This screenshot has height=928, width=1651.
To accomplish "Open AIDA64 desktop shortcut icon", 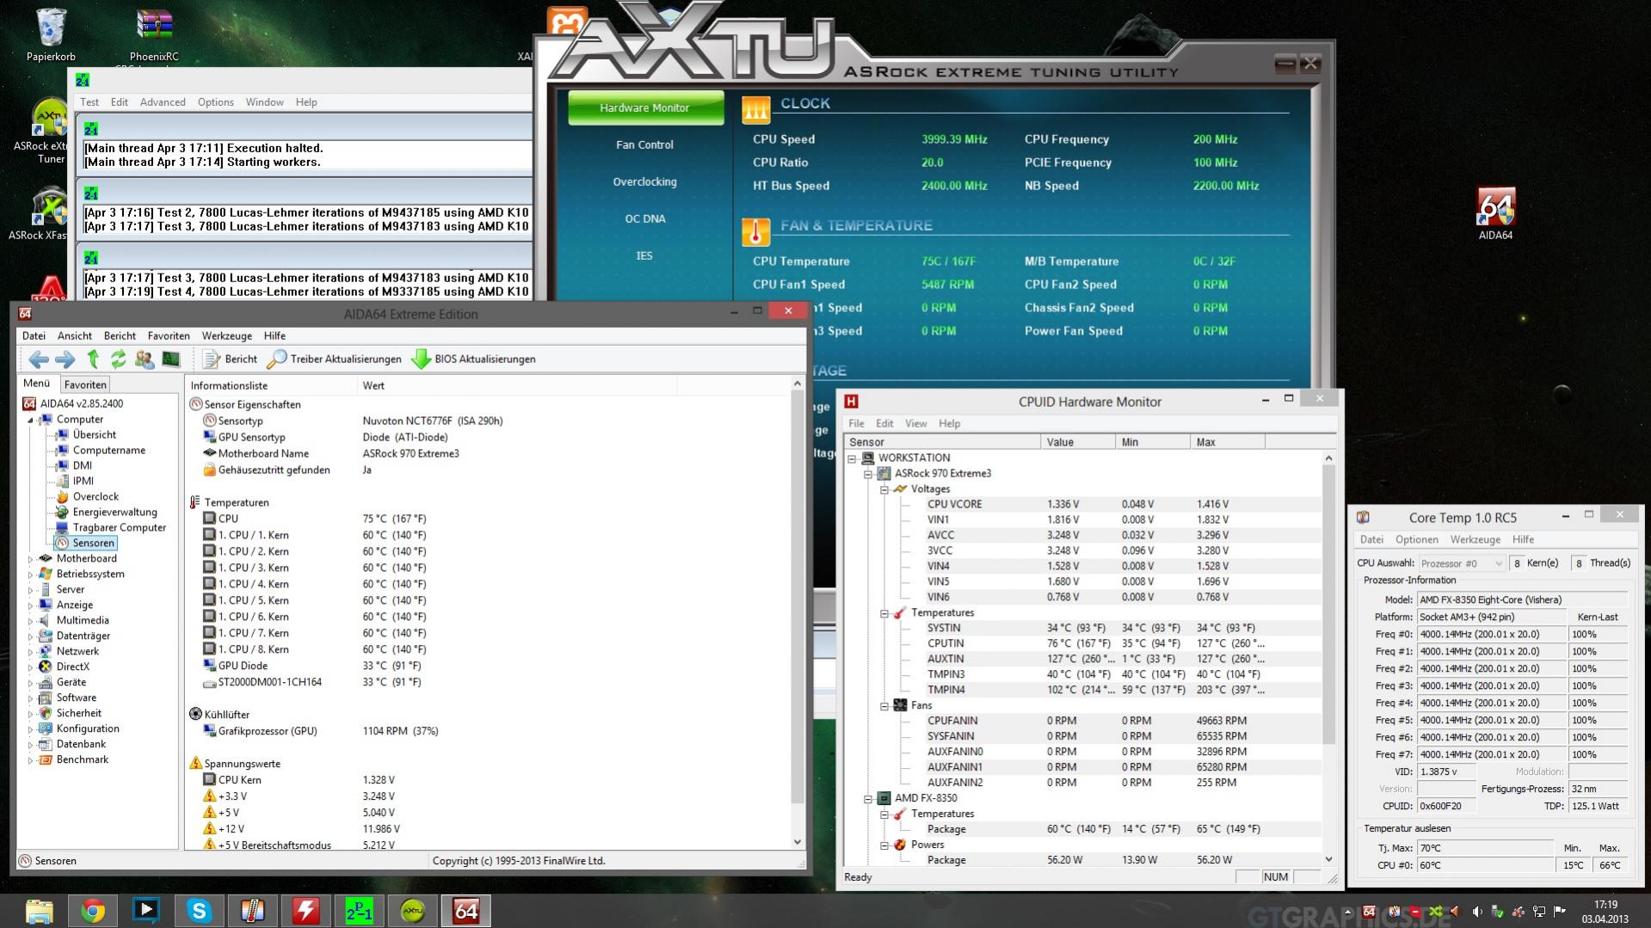I will click(x=1495, y=213).
